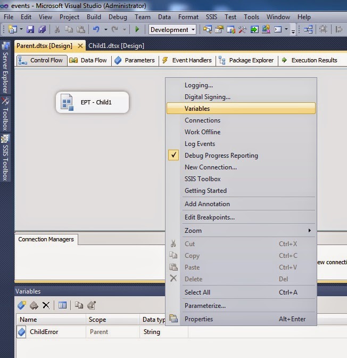The width and height of the screenshot is (347, 358).
Task: Select Work Offline in context menu
Action: point(241,132)
